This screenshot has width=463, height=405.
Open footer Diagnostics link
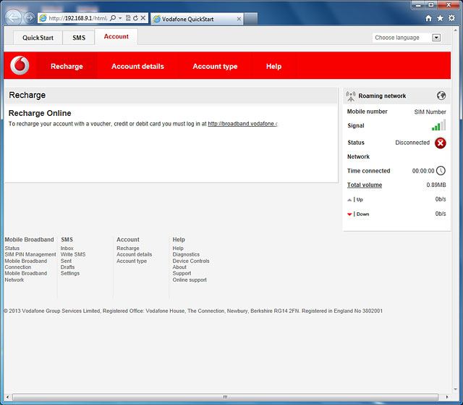pos(186,254)
